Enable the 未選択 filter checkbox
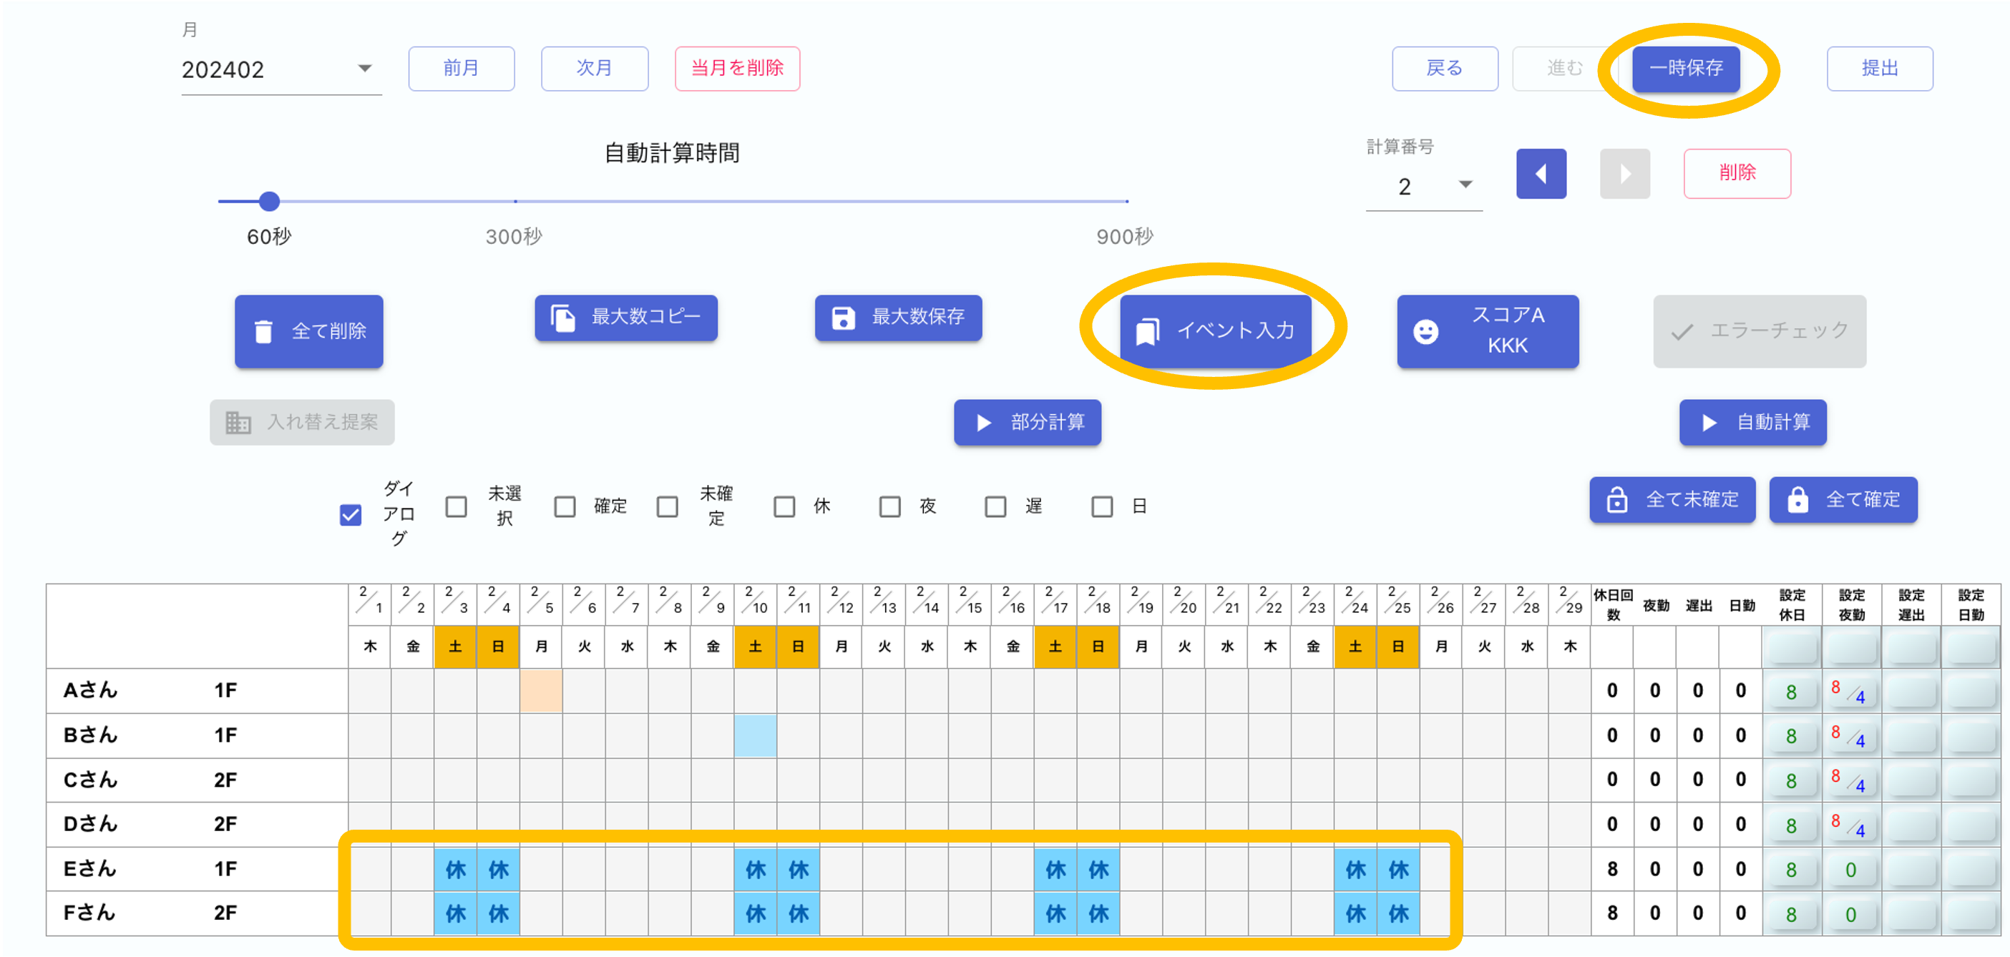 point(456,507)
